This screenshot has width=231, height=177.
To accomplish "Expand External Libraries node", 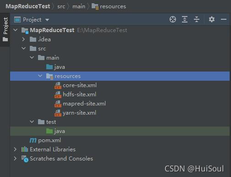I will [15, 149].
